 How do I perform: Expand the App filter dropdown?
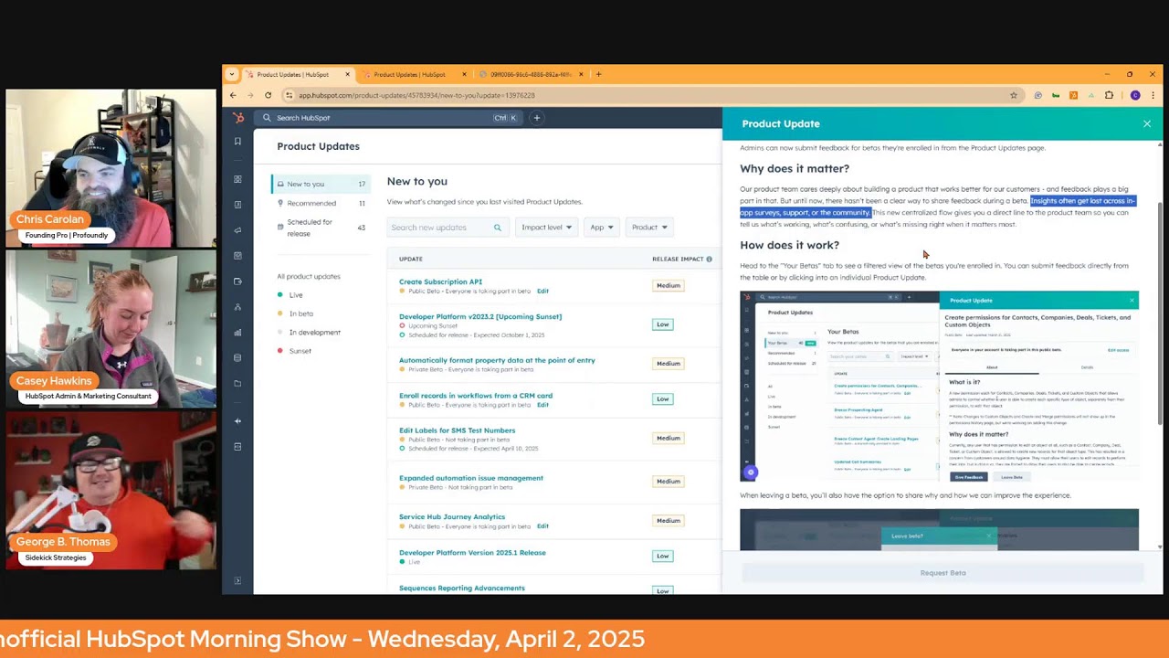[x=601, y=228]
